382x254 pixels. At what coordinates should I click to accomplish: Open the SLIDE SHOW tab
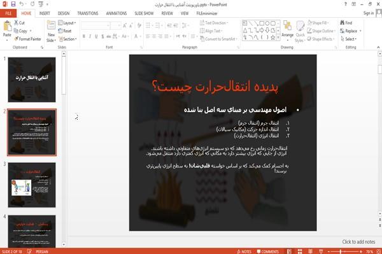(144, 13)
